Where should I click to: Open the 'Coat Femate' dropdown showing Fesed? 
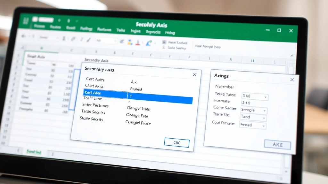click(x=252, y=126)
